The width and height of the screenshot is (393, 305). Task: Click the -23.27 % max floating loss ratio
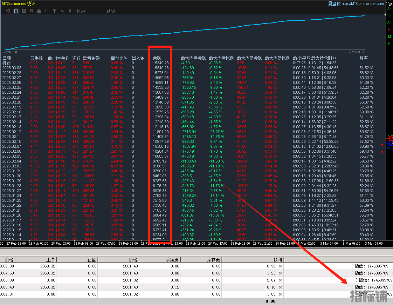tap(216, 132)
